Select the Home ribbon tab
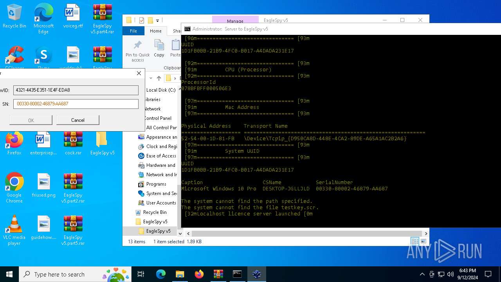The image size is (501, 282). [x=155, y=31]
